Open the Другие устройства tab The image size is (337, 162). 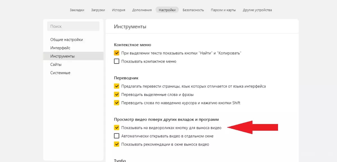point(258,10)
